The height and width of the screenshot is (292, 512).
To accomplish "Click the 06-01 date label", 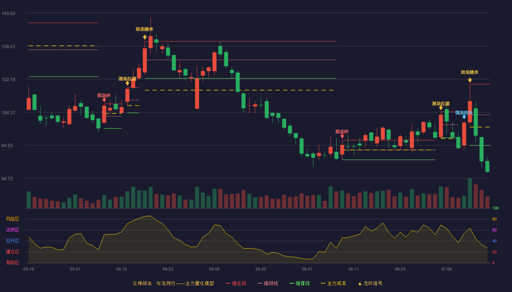I will click(307, 269).
